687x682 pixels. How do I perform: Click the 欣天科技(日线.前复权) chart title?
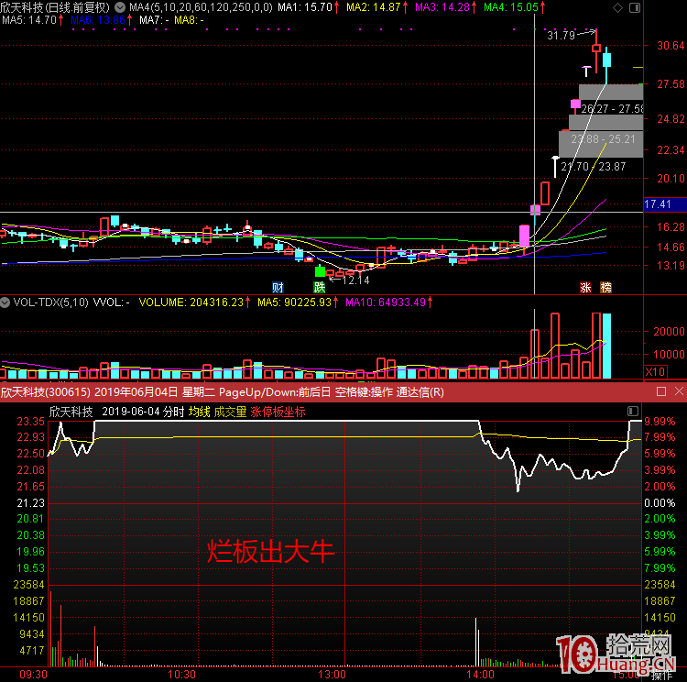55,7
